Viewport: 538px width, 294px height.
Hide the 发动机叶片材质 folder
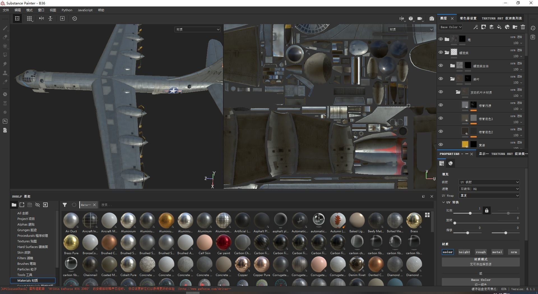(441, 92)
